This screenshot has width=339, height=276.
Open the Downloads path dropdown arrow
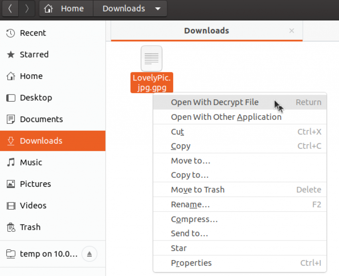pyautogui.click(x=158, y=9)
